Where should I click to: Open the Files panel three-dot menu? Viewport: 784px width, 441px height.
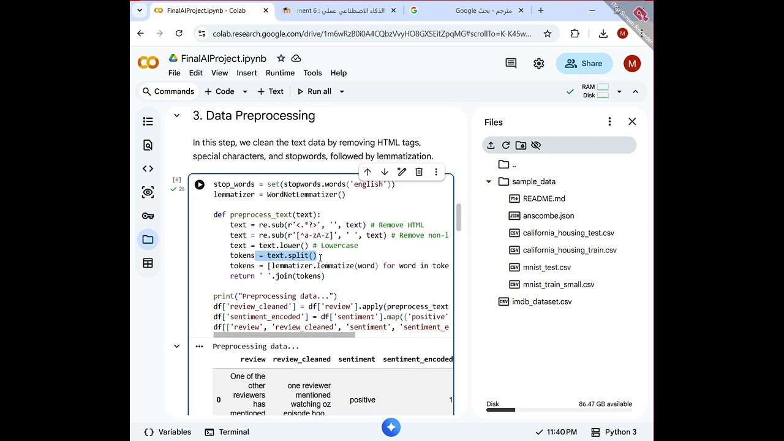click(x=609, y=122)
